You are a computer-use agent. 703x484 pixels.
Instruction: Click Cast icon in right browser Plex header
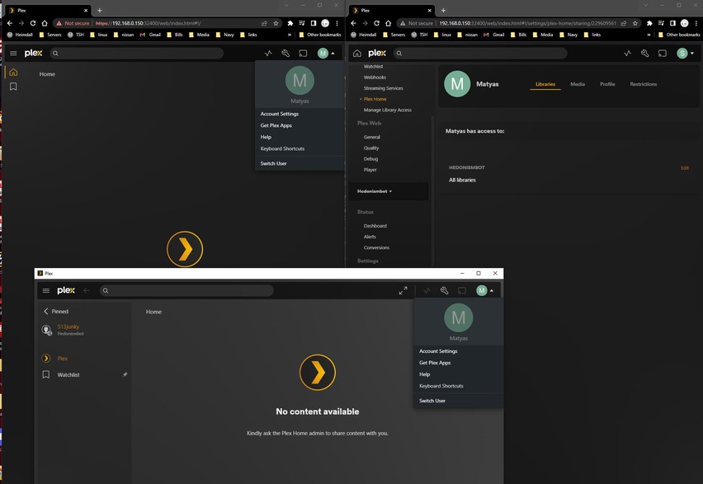[x=663, y=54]
